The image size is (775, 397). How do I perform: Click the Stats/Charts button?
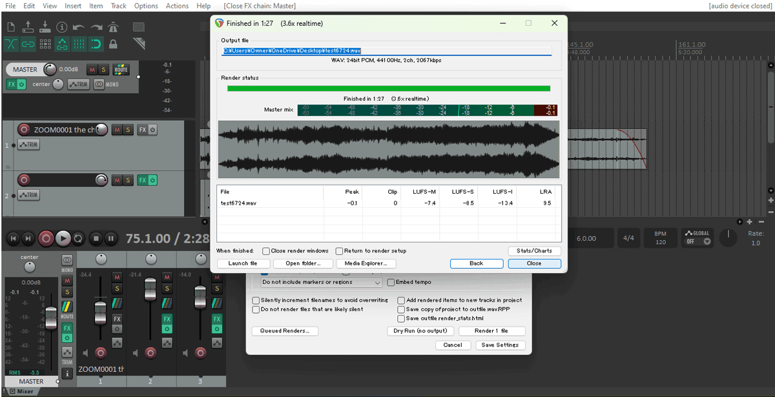coord(534,251)
